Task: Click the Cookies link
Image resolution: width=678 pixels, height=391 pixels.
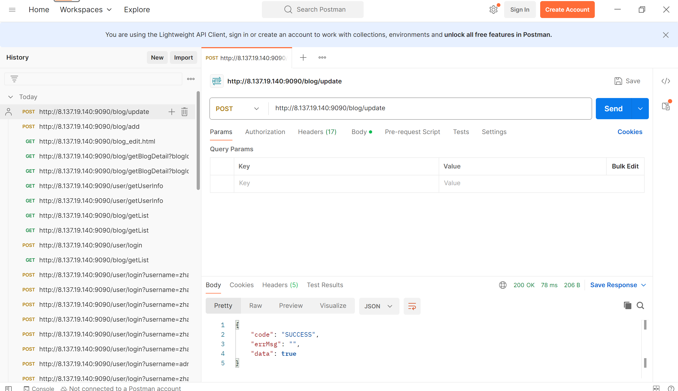Action: (630, 132)
